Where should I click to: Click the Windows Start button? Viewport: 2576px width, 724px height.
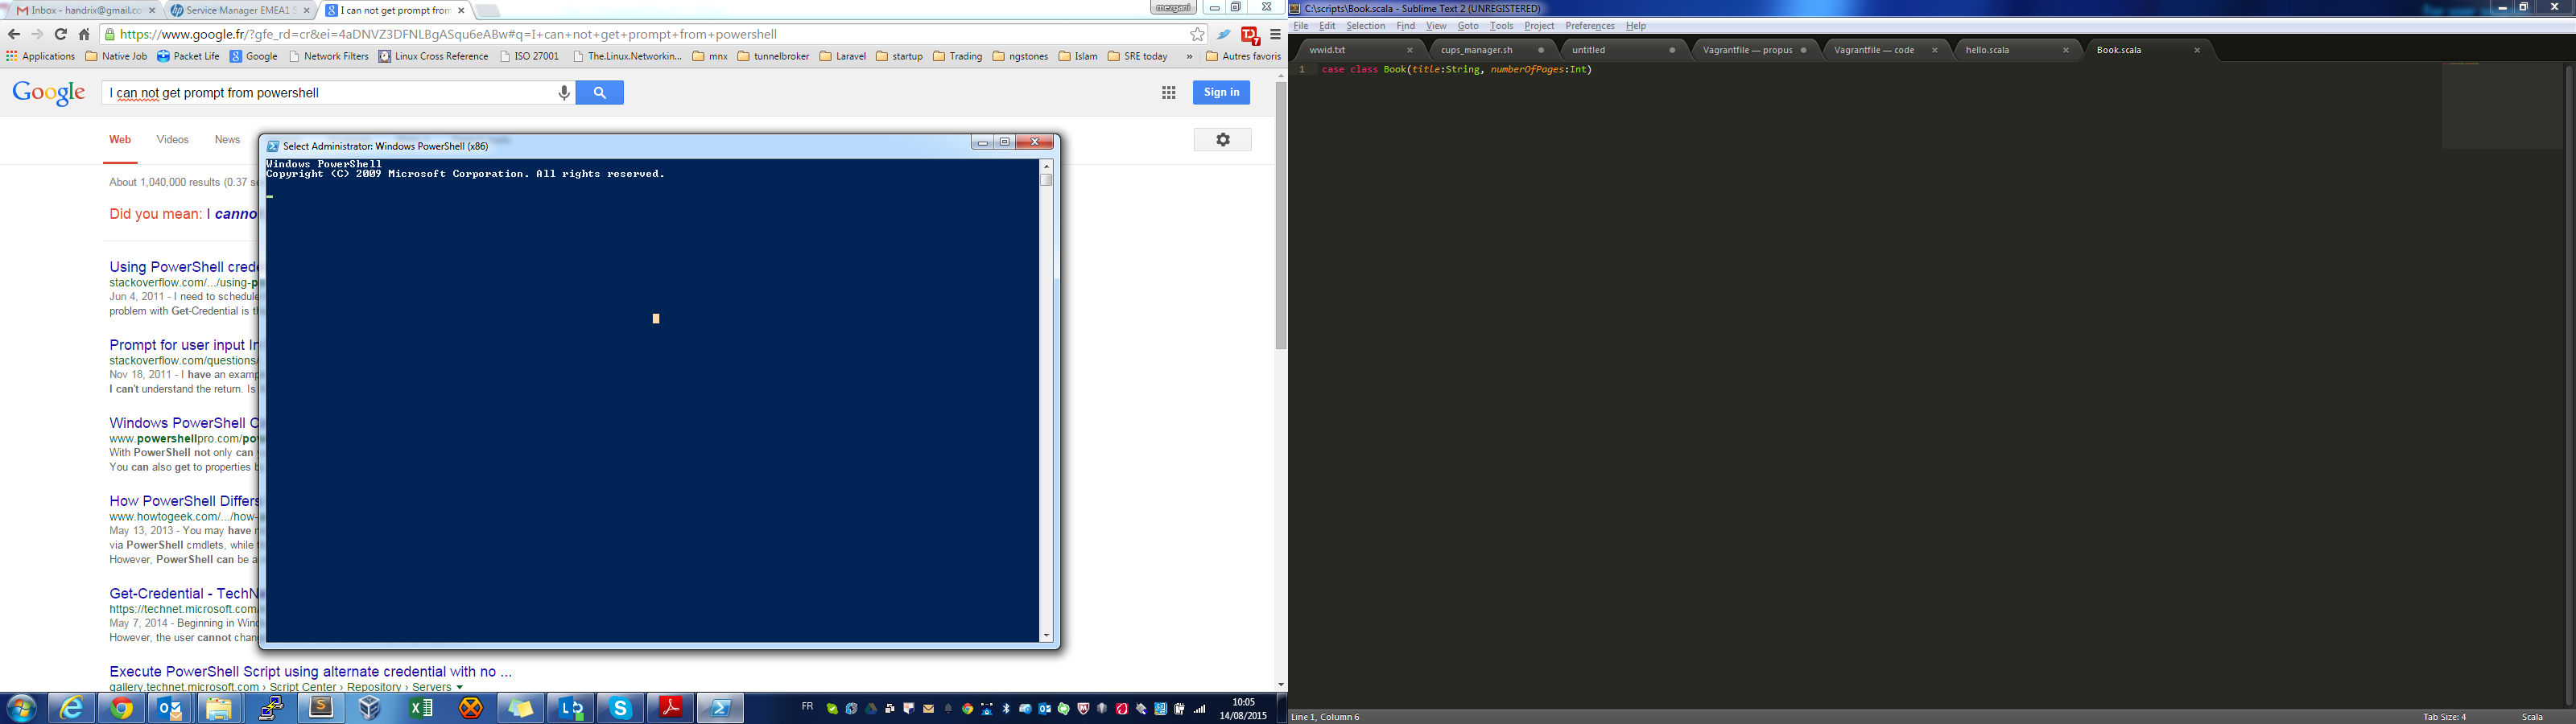(x=21, y=709)
